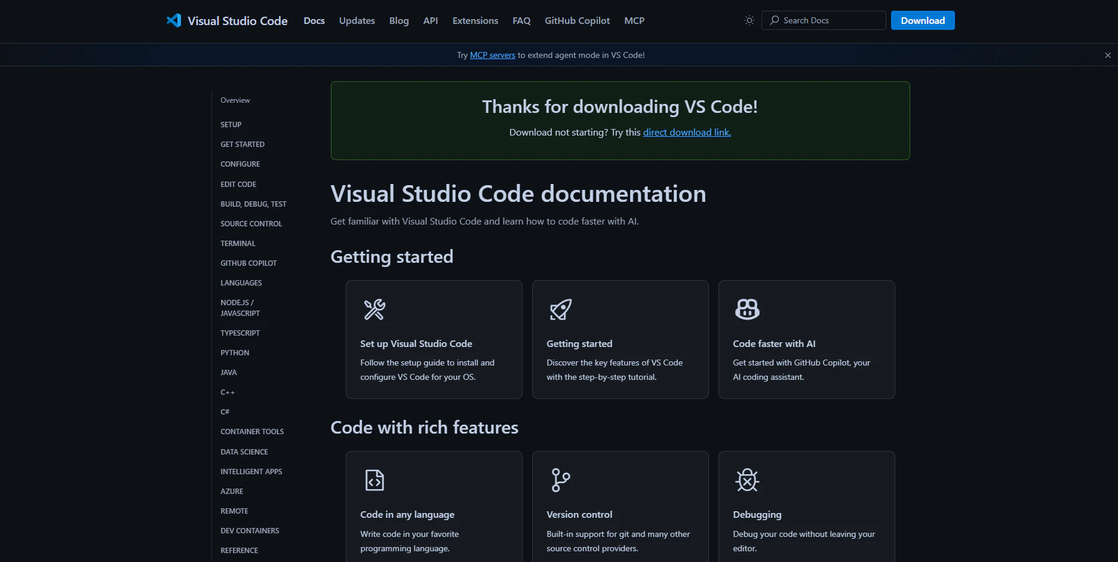Expand the NODE.JS / JAVASCRIPT sidebar section

point(240,308)
